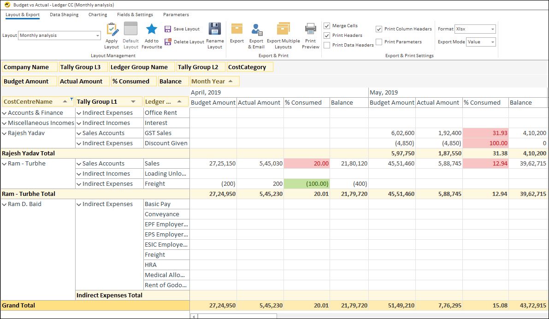This screenshot has width=549, height=319.
Task: Save the current layout
Action: tap(183, 28)
